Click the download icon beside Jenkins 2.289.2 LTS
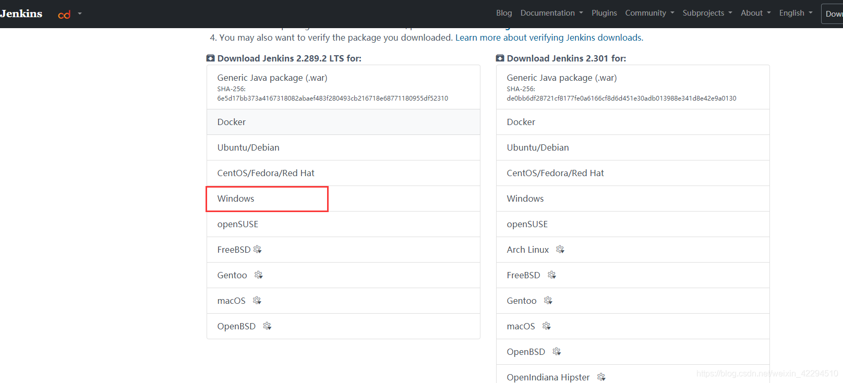Image resolution: width=843 pixels, height=383 pixels. [210, 58]
